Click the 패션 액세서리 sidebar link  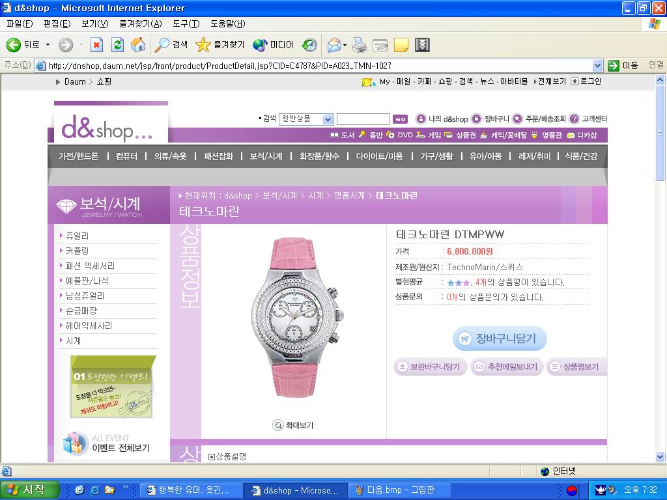tap(90, 266)
